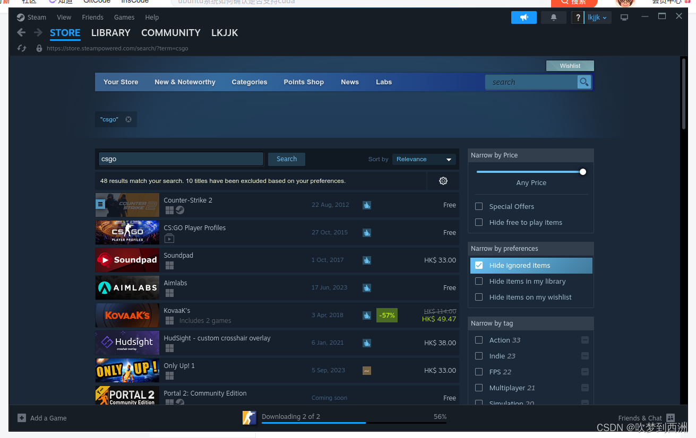Switch to the LIBRARY tab
Screen dimensions: 696x438
pyautogui.click(x=110, y=33)
